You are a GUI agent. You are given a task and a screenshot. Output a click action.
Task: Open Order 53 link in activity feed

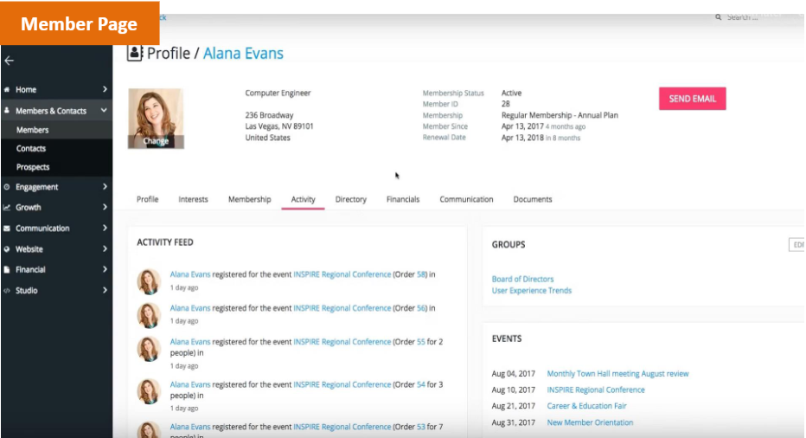421,427
